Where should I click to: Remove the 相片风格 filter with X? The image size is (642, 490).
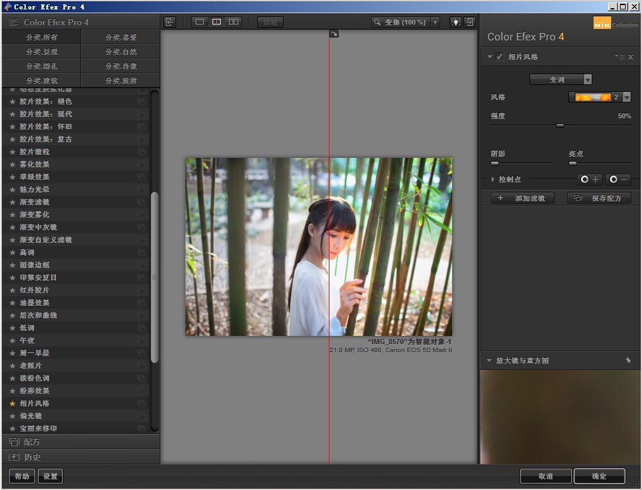(631, 57)
